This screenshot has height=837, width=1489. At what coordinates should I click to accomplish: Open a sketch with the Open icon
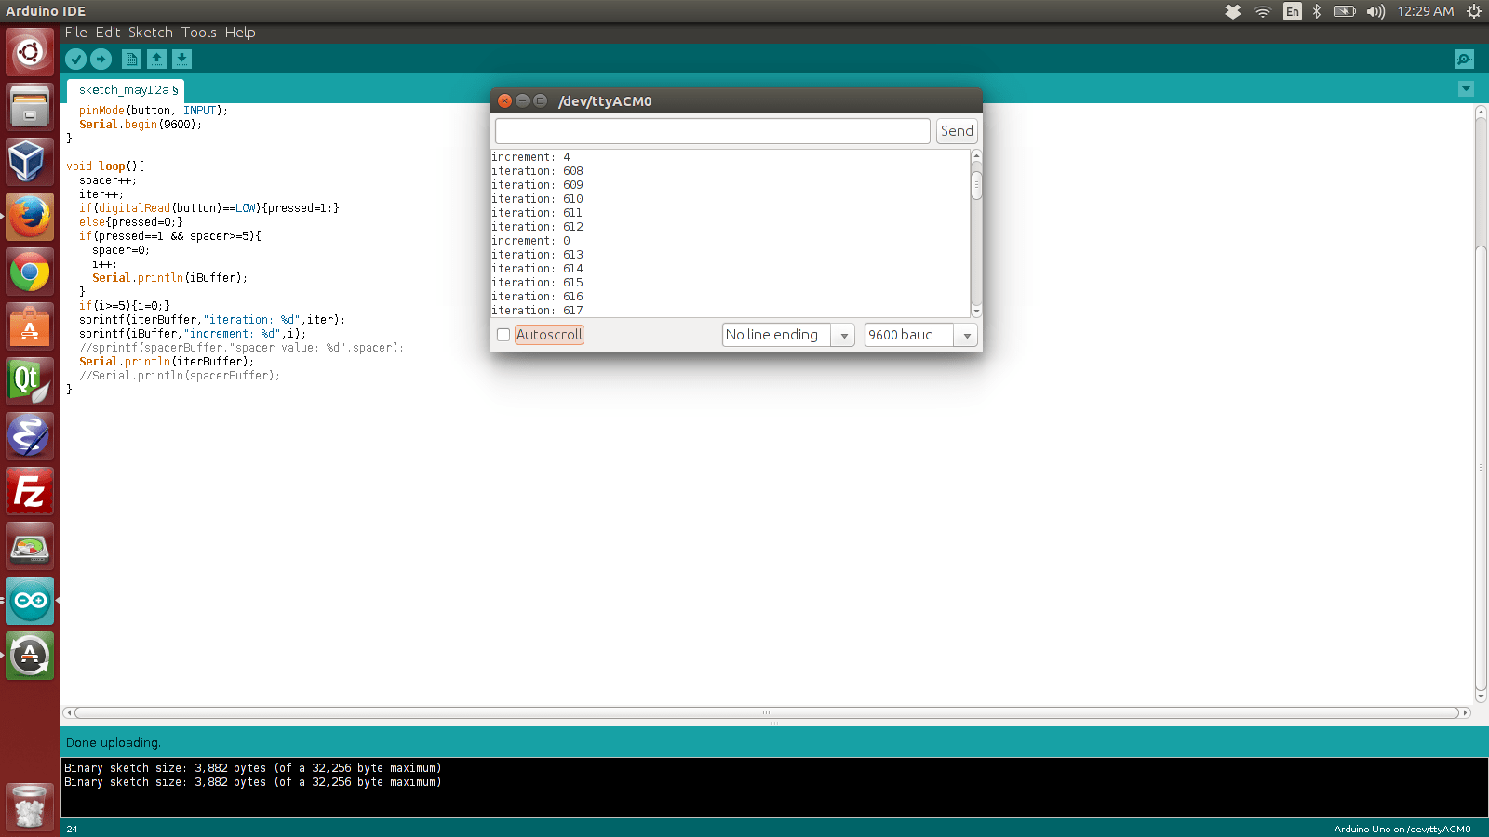pos(157,60)
